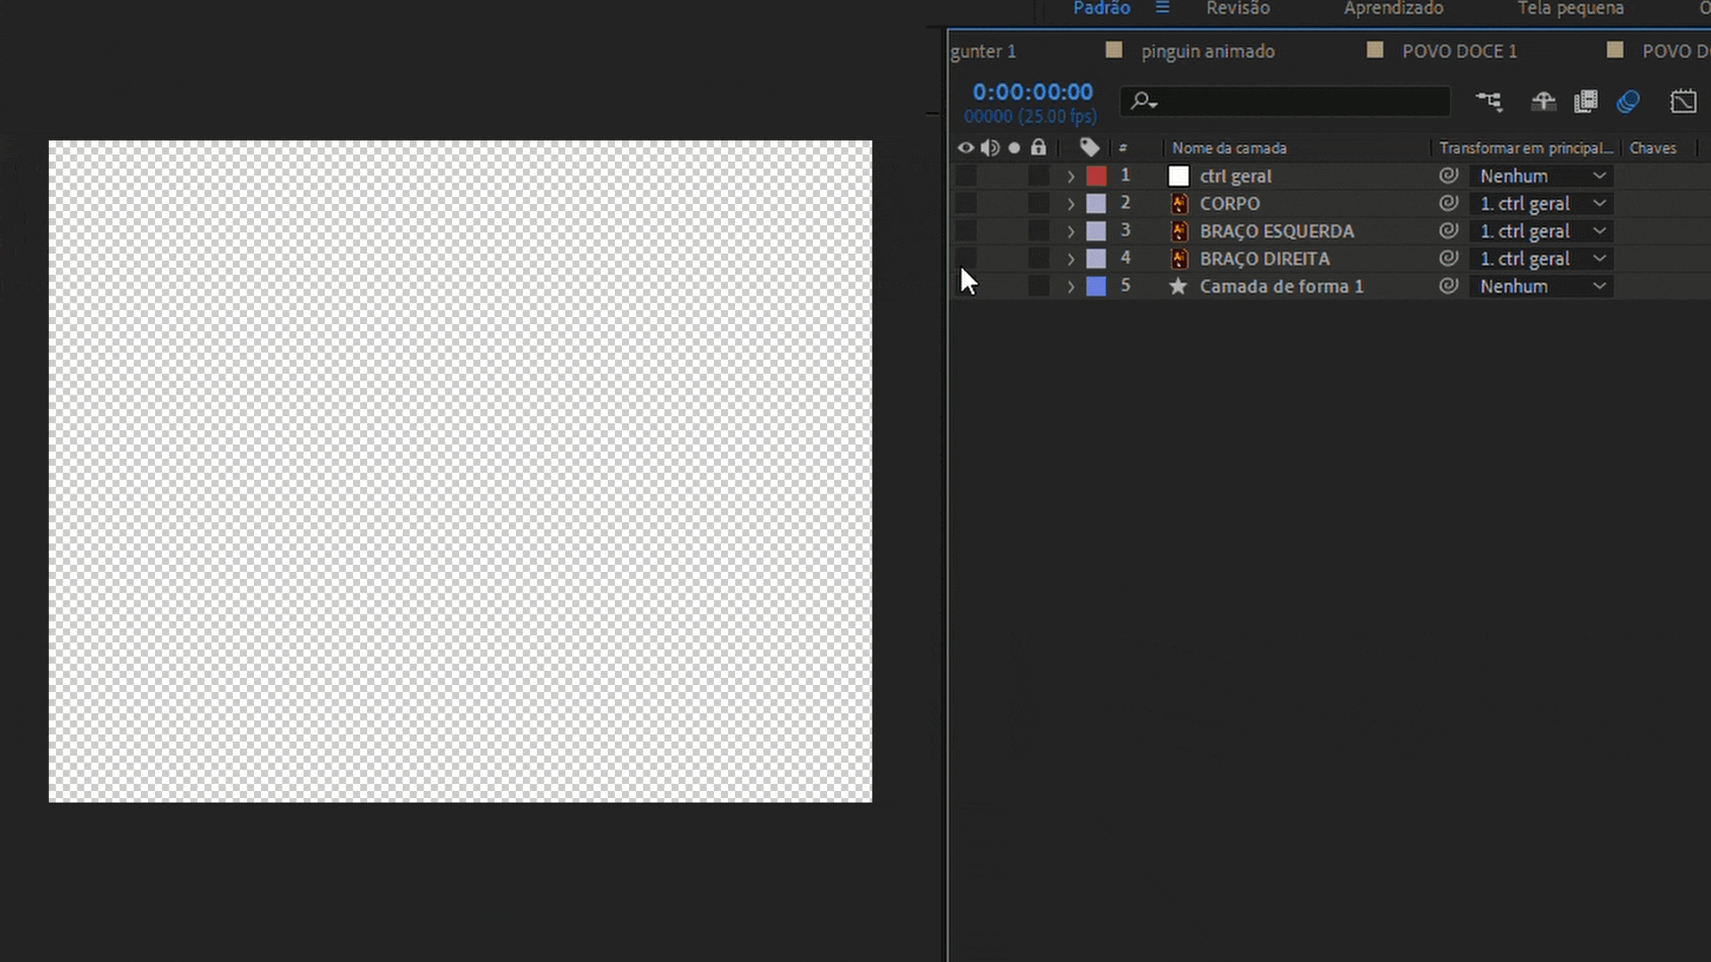The image size is (1711, 962).
Task: Toggle visibility of ctrl geral layer
Action: click(x=966, y=176)
